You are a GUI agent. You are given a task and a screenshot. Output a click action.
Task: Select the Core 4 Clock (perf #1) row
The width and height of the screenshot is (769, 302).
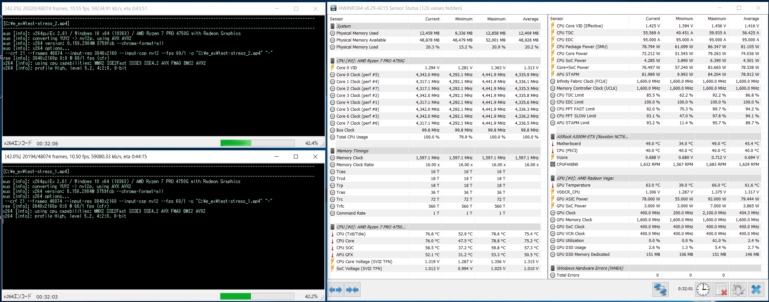pos(435,102)
